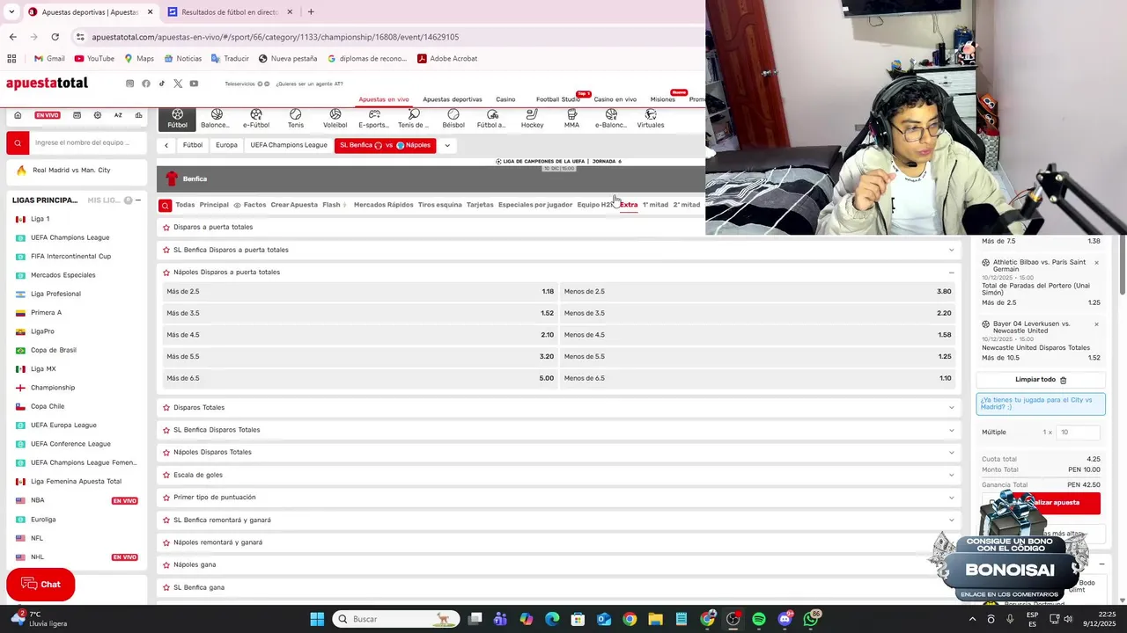Open Spotify from the Windows taskbar
This screenshot has width=1127, height=633.
(x=759, y=619)
